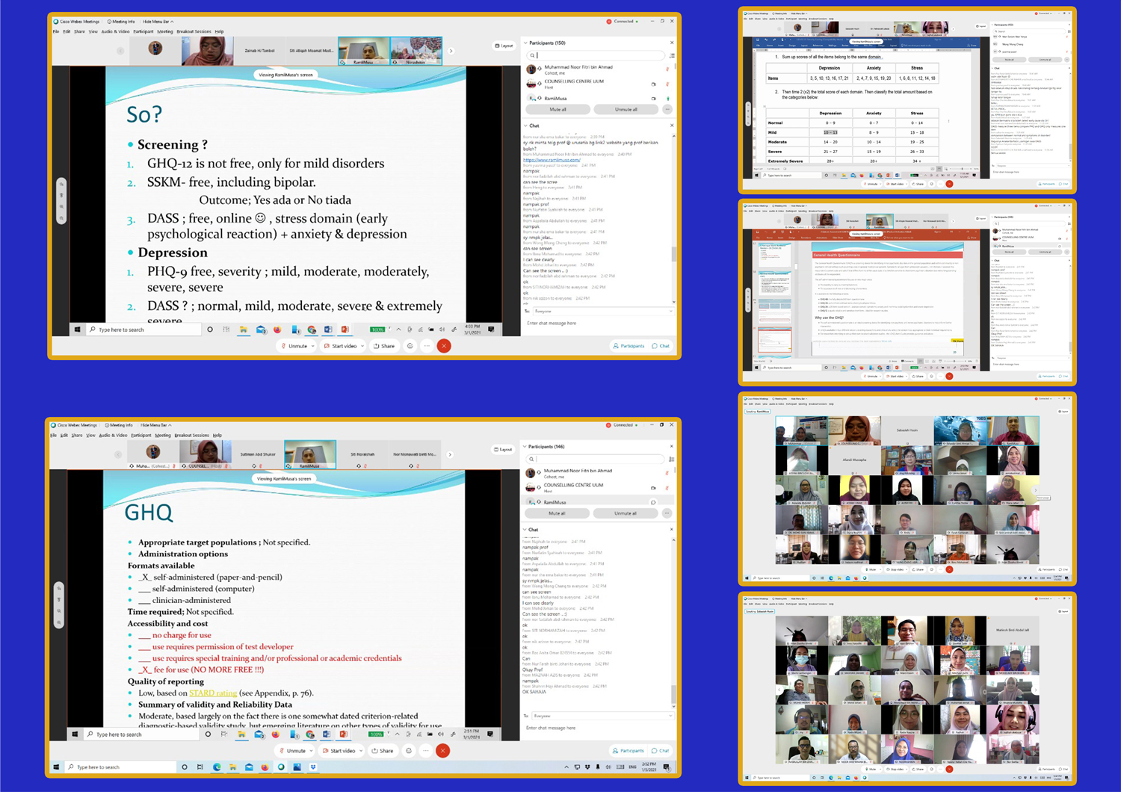Image resolution: width=1121 pixels, height=792 pixels.
Task: Show next video thumbnails in 'So?' window filmstrip
Action: (451, 51)
